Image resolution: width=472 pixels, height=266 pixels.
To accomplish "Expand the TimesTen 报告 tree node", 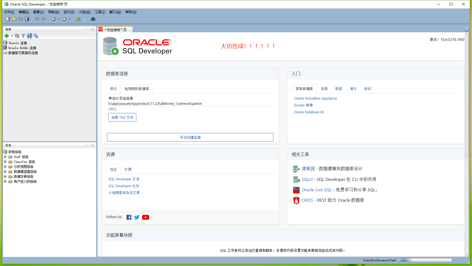I will (x=5, y=161).
